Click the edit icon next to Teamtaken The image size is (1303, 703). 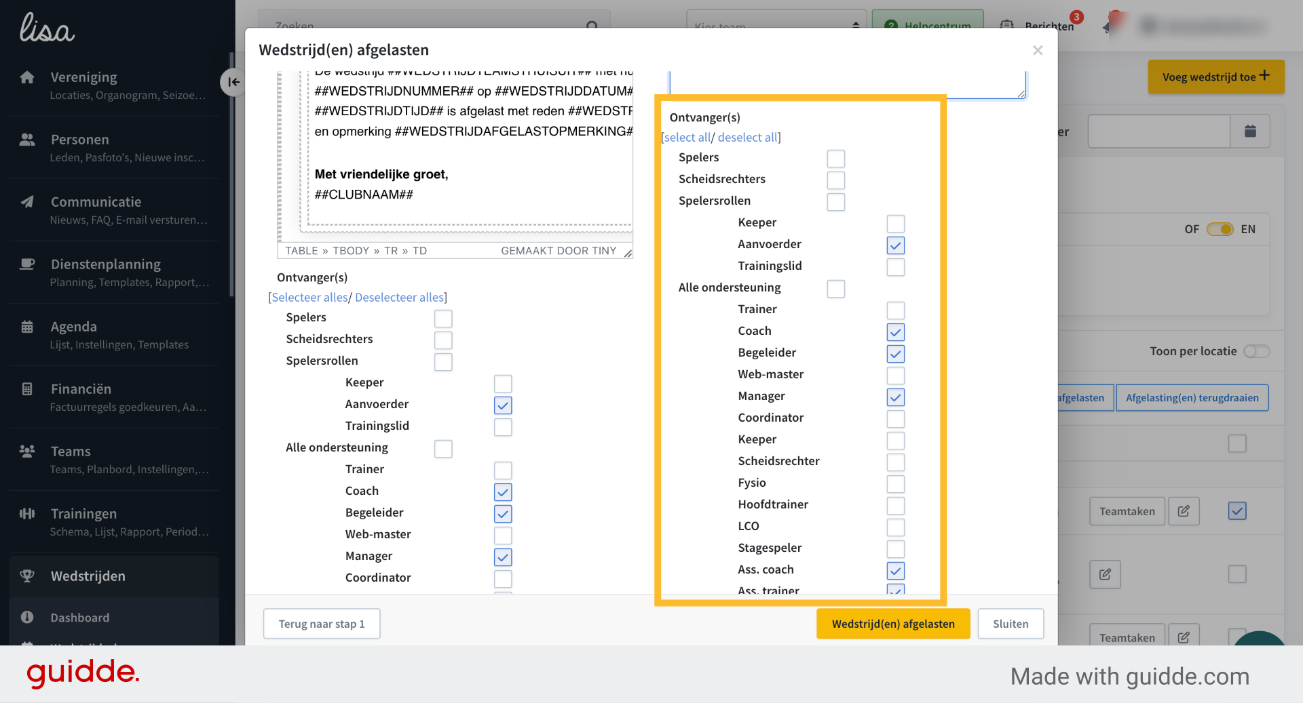click(1184, 511)
